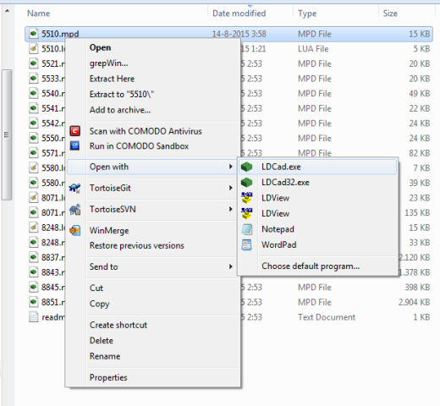Click the COMODO Sandbox blue icon
Image resolution: width=440 pixels, height=406 pixels.
point(74,145)
